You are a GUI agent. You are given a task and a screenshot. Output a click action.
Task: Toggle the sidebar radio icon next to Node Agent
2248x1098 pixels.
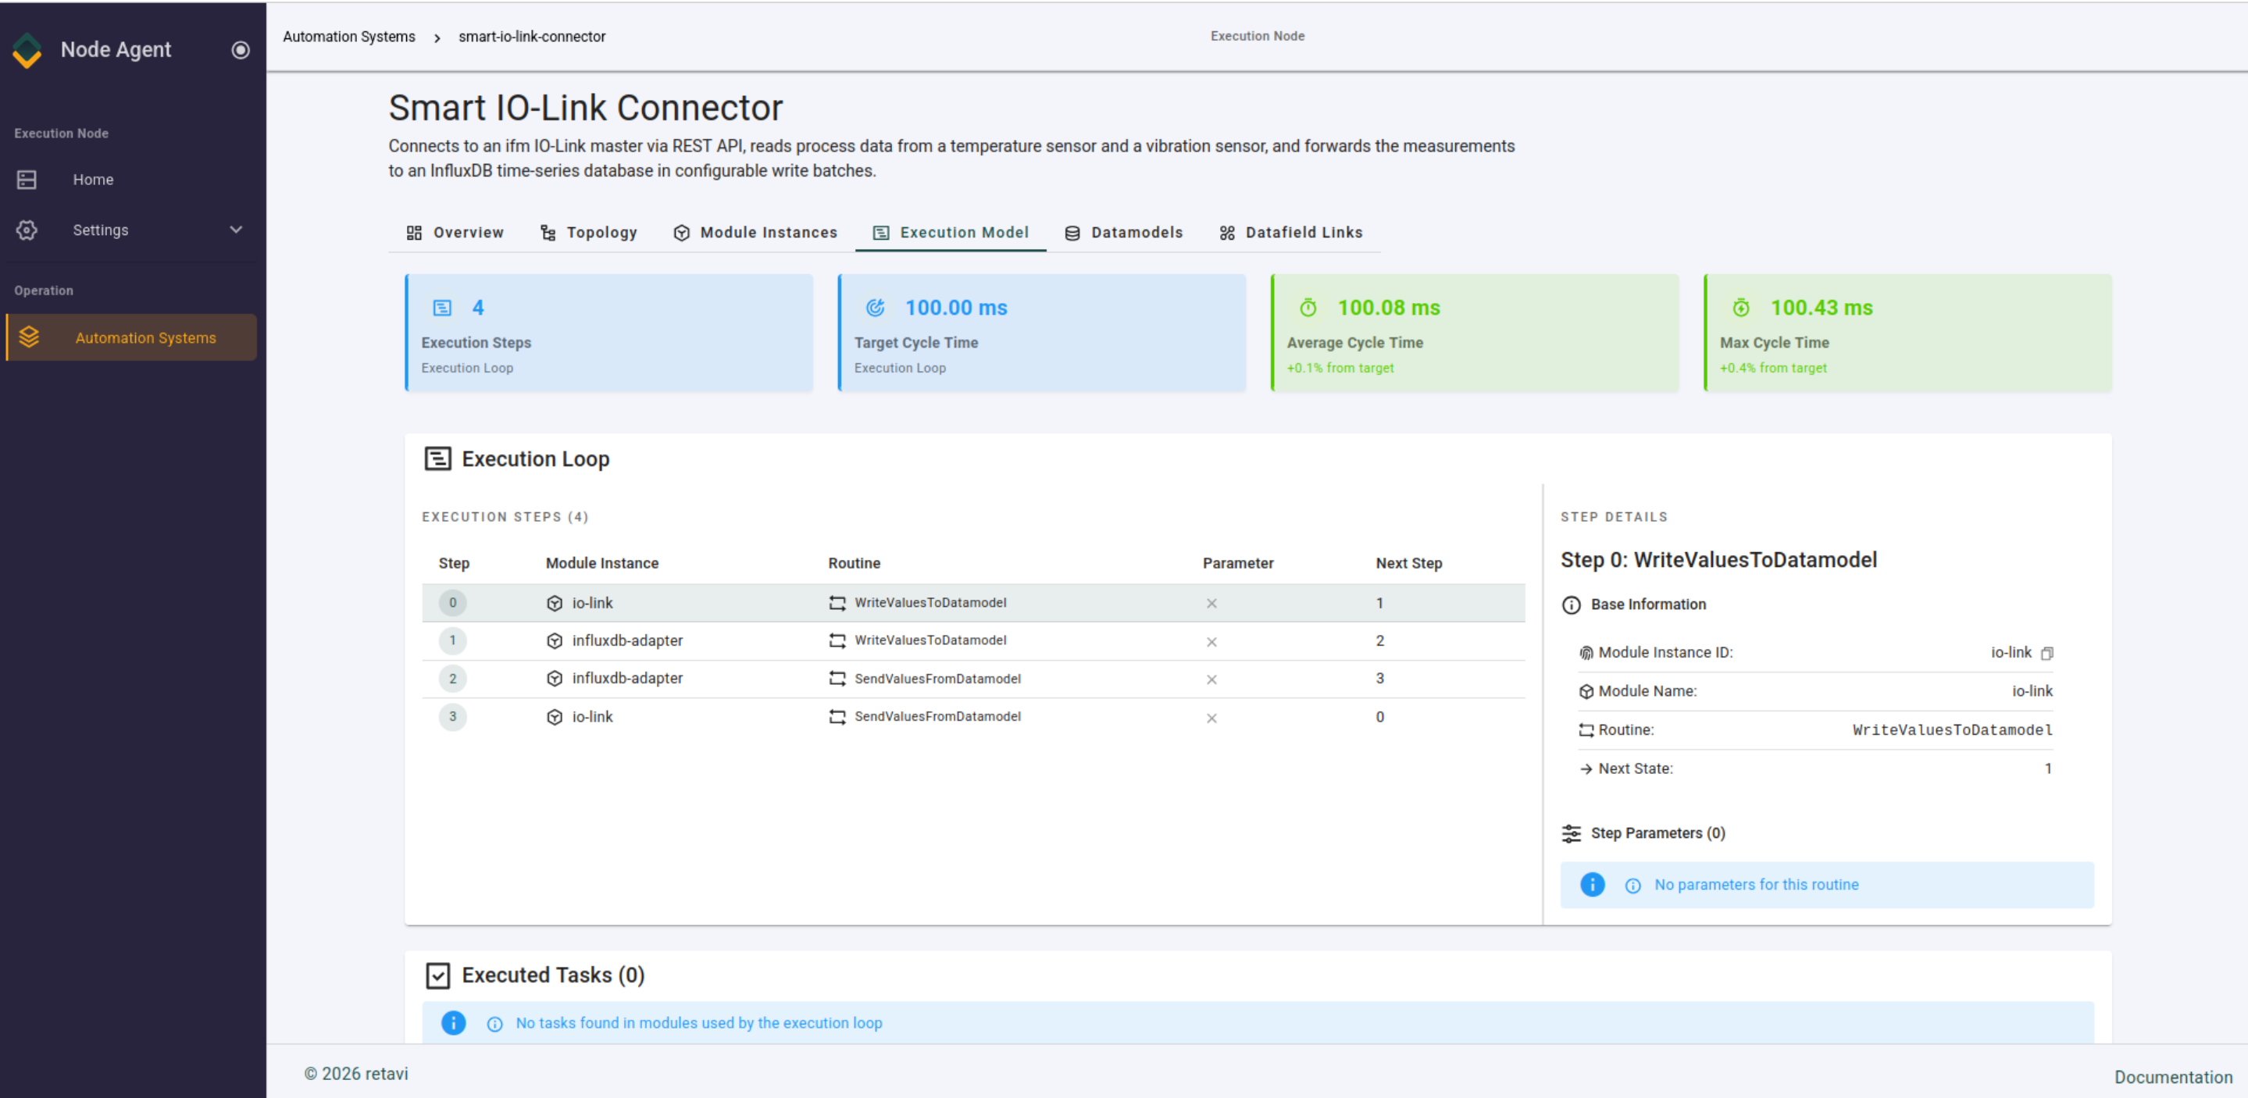click(x=240, y=50)
